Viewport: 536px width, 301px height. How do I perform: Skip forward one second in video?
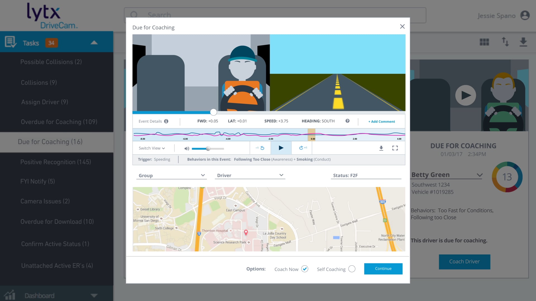[302, 148]
